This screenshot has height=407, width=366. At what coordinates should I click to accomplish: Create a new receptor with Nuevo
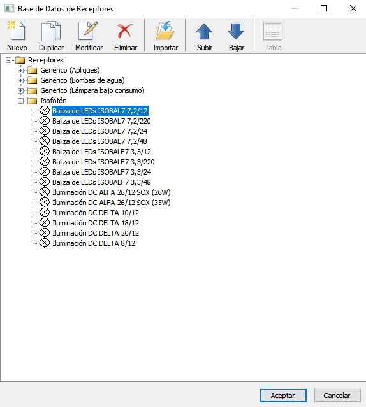[x=17, y=36]
